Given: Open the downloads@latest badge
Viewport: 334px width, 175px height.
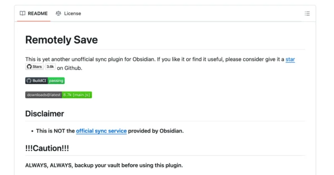Looking at the screenshot, I should 58,95.
